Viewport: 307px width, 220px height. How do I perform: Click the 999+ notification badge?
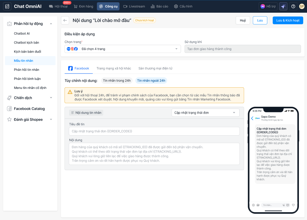tap(67, 3)
